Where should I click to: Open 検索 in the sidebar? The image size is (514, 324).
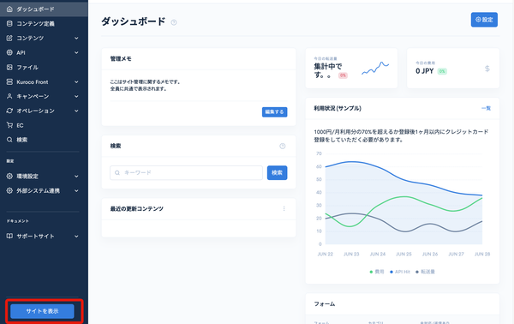pyautogui.click(x=44, y=140)
